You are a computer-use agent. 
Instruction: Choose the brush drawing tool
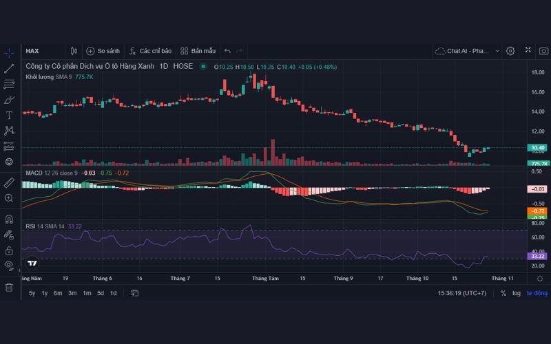[x=9, y=100]
